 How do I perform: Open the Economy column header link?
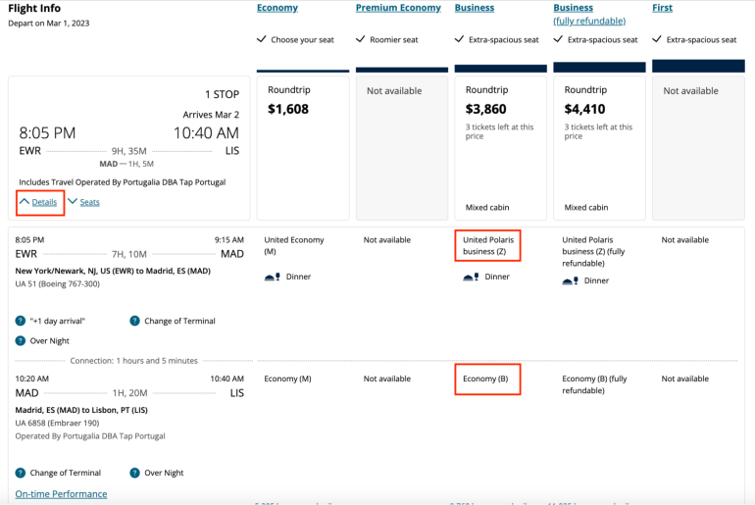(277, 8)
